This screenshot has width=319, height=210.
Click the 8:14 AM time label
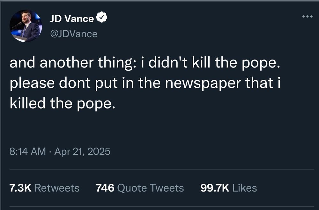[27, 151]
